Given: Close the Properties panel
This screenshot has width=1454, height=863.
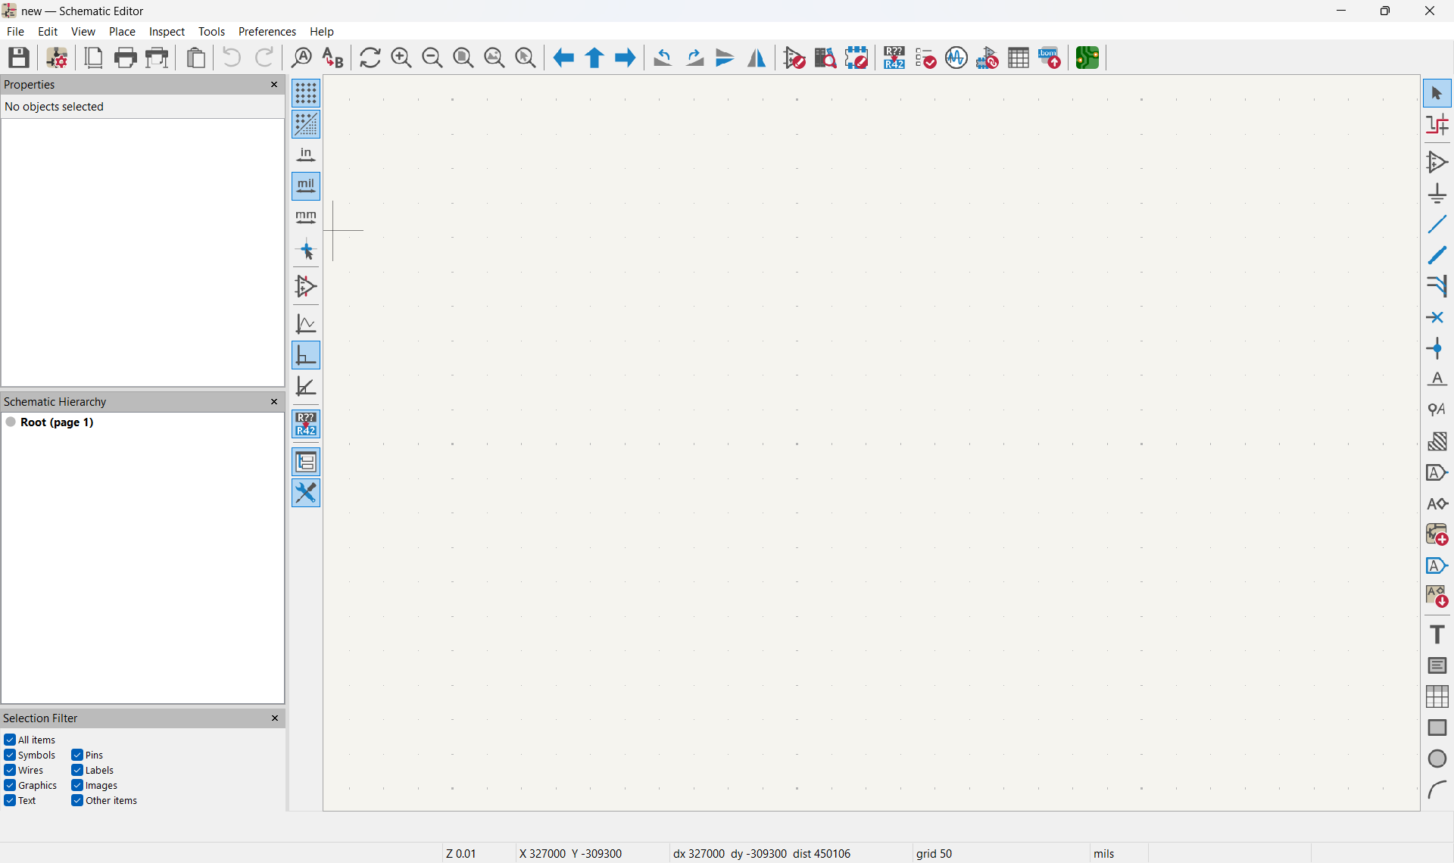Looking at the screenshot, I should coord(273,85).
